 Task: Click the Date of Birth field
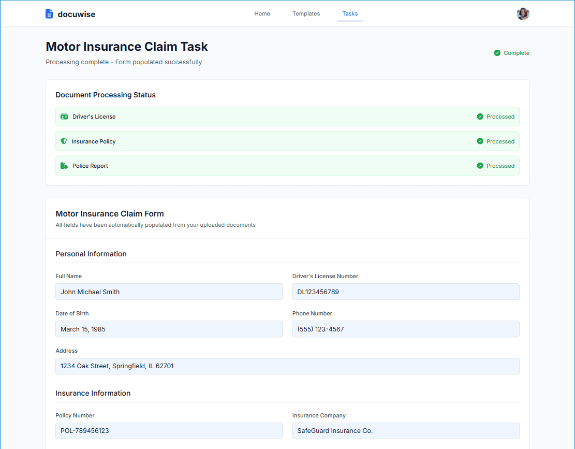click(169, 329)
